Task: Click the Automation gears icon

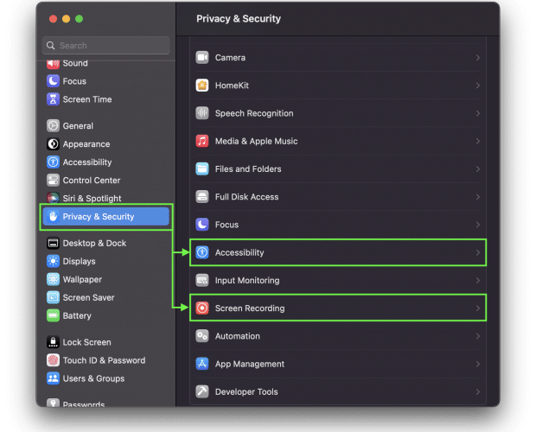Action: (202, 336)
